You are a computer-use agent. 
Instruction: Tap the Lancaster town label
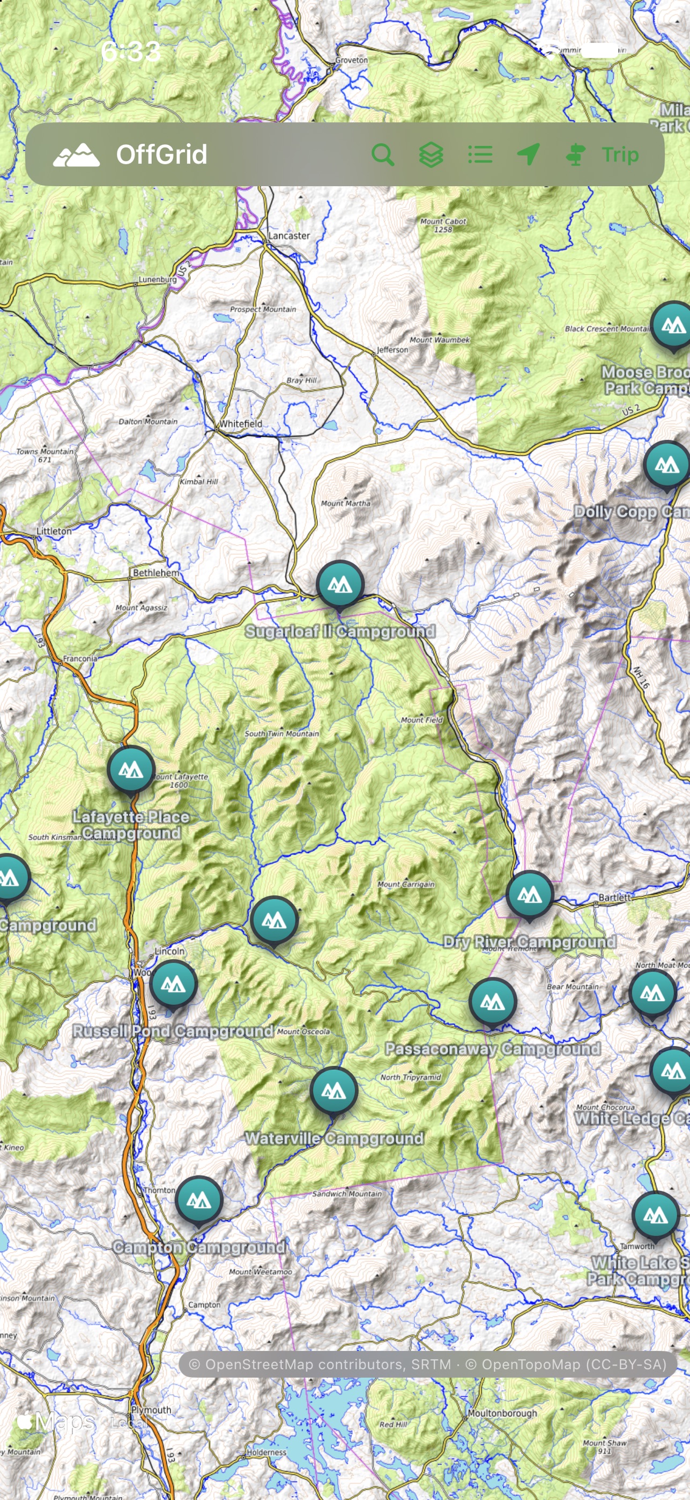click(x=289, y=236)
